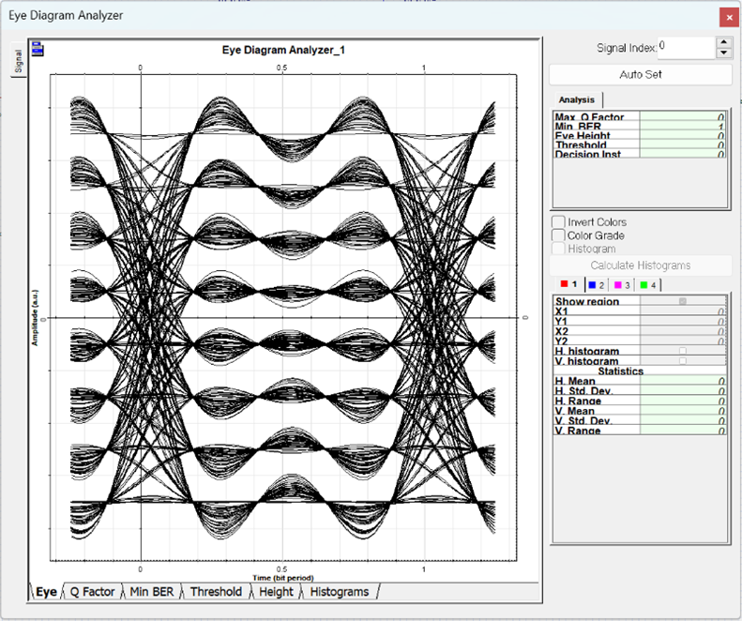The image size is (742, 621).
Task: Click the Amplitude (a.u.) axis label
Action: pyautogui.click(x=35, y=318)
